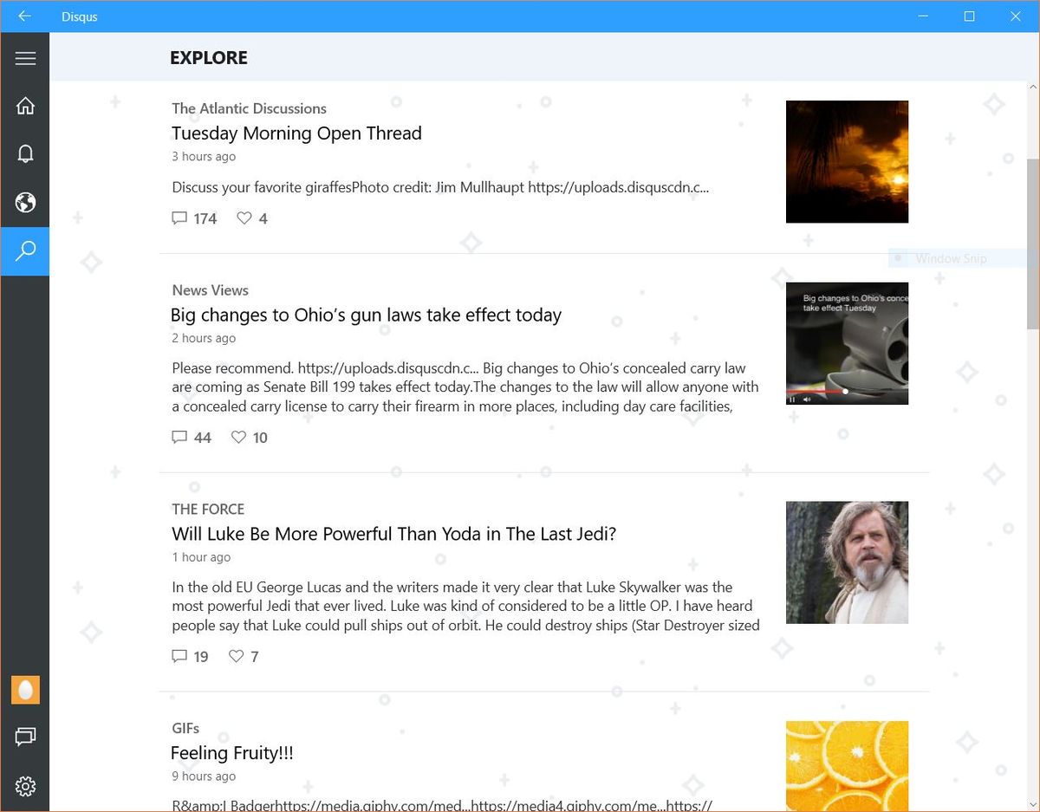Visit The Atlantic Discussions channel
Screen dimensions: 1040x812
click(x=249, y=108)
